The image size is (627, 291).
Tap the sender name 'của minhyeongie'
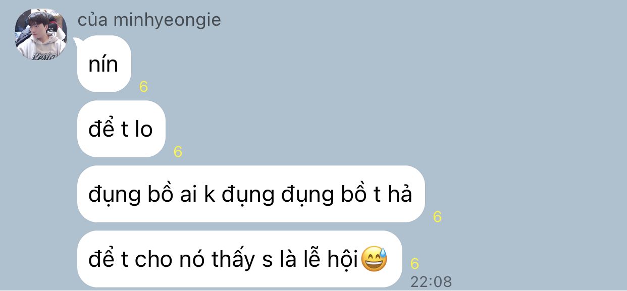coord(149,20)
